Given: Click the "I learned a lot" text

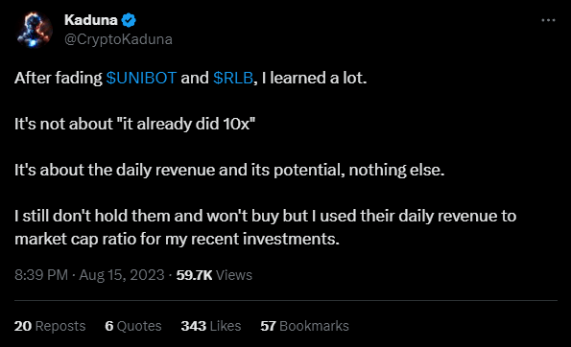Looking at the screenshot, I should pyautogui.click(x=314, y=78).
